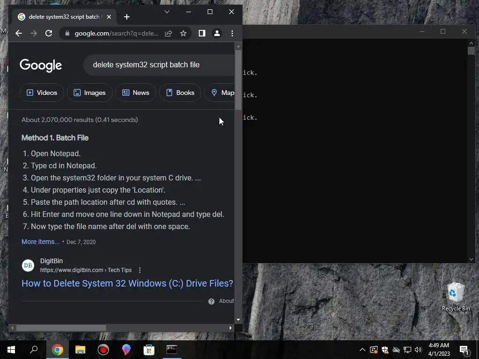Click the DigitBin site icon
This screenshot has height=359, width=479.
28,266
